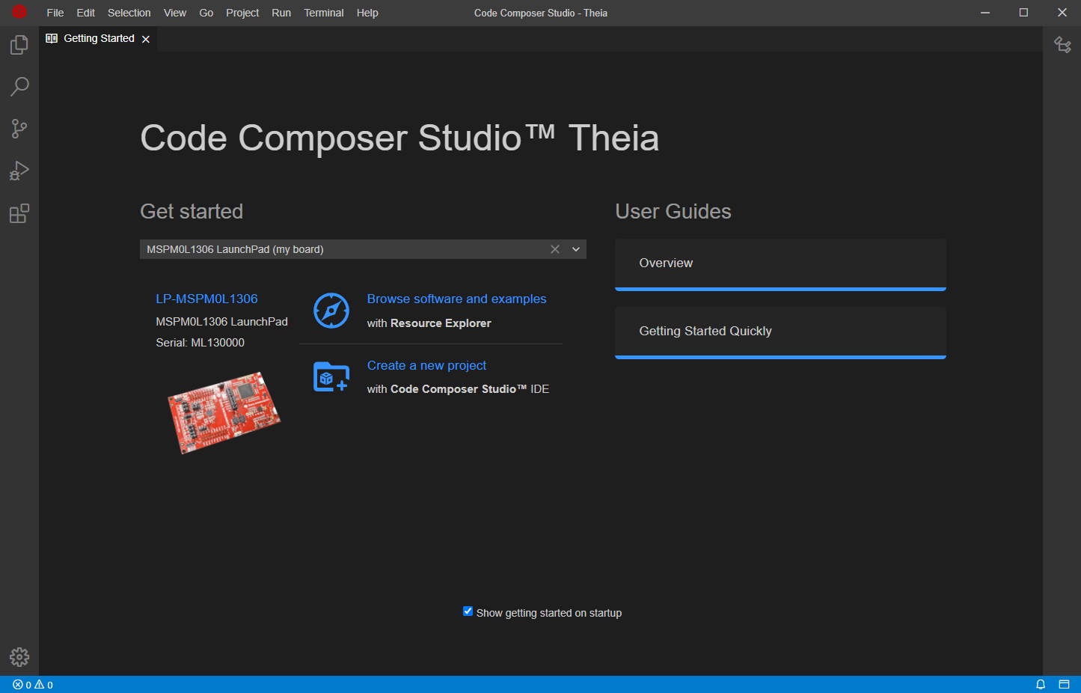The width and height of the screenshot is (1081, 693).
Task: Open the Overview user guide
Action: coord(780,263)
